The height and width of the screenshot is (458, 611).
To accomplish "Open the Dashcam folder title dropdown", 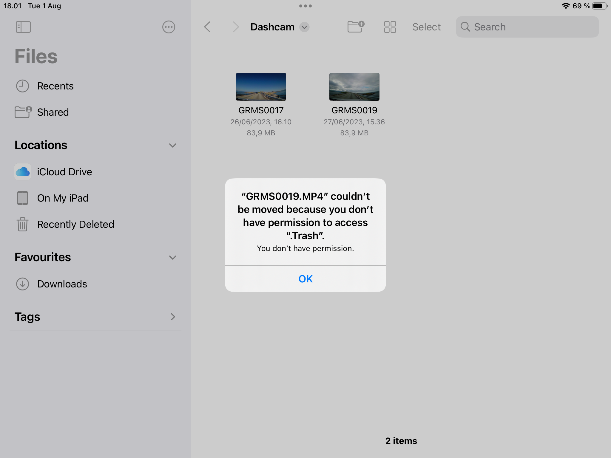I will click(x=304, y=27).
